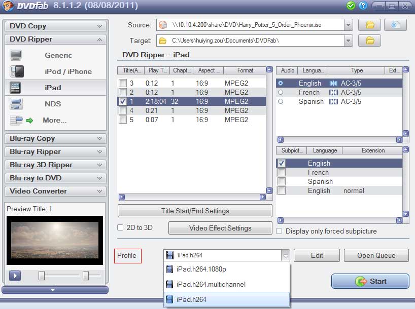Open Video Effect Settings
This screenshot has height=309, width=415.
click(220, 228)
